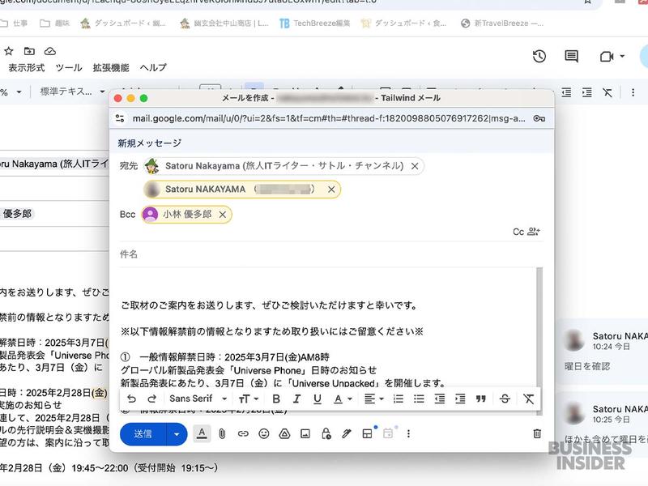Remove formatting in the compose toolbar
The image size is (648, 486).
pos(529,399)
